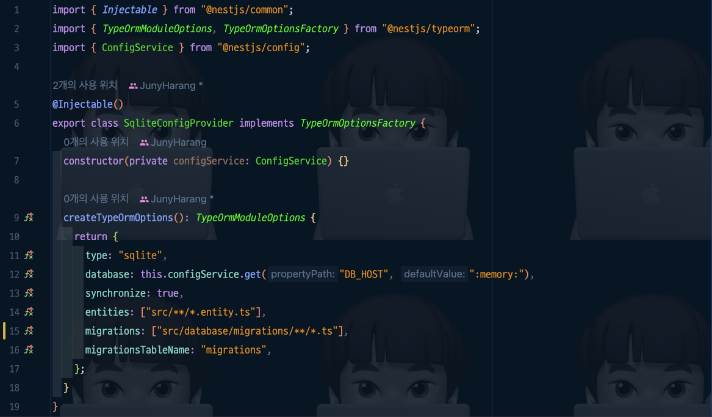Click the ":memory:" string
The image size is (712, 417).
point(497,274)
